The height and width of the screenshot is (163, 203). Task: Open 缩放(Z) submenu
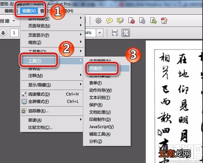[x=52, y=42]
